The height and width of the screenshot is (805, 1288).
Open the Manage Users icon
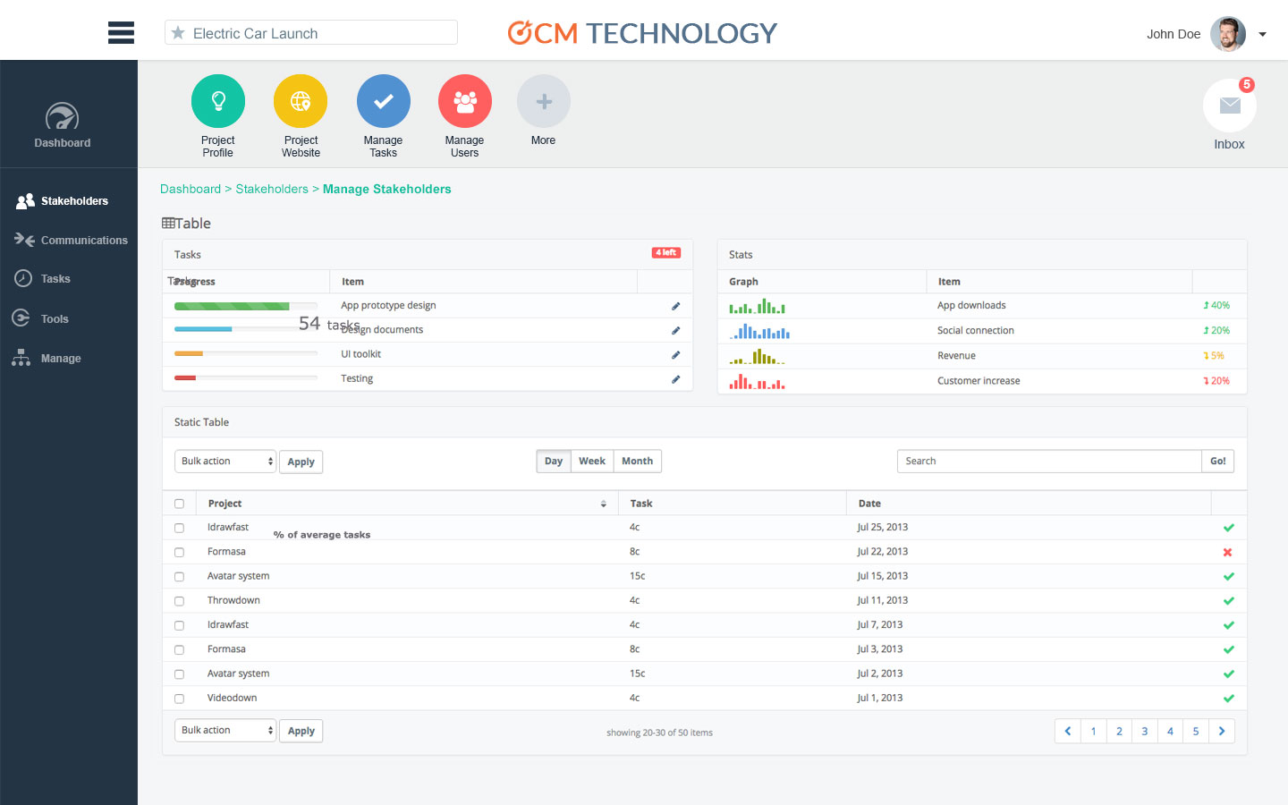(x=464, y=101)
